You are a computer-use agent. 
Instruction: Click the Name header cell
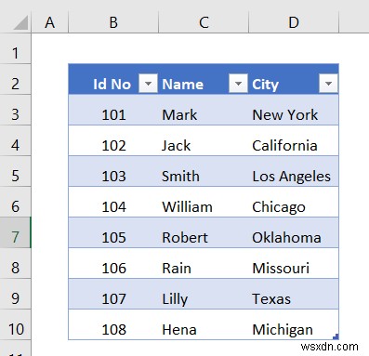[204, 79]
